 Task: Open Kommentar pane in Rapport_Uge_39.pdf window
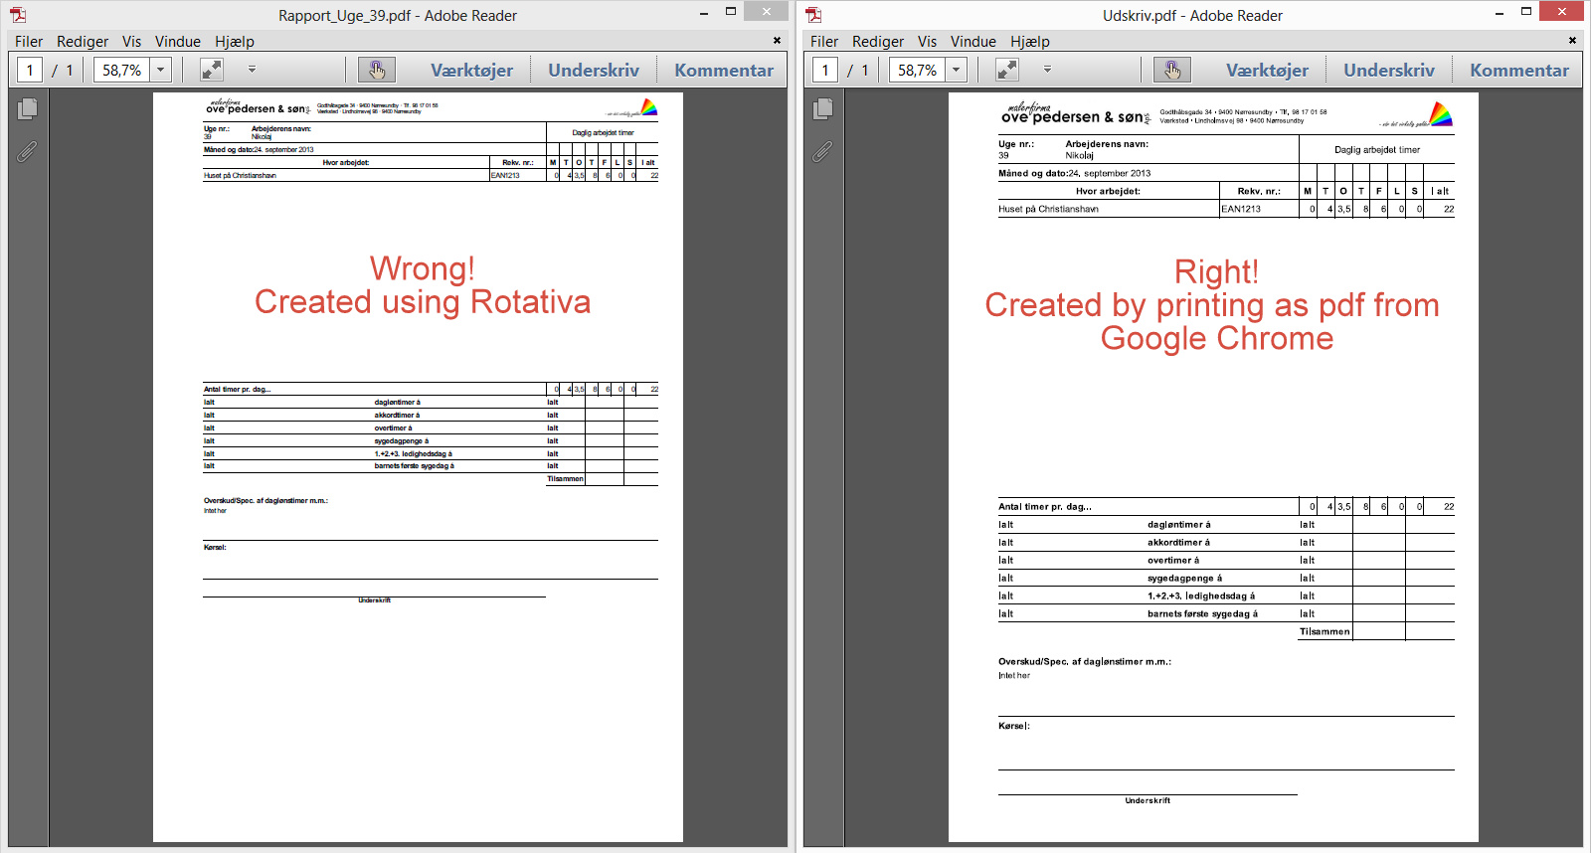click(724, 71)
